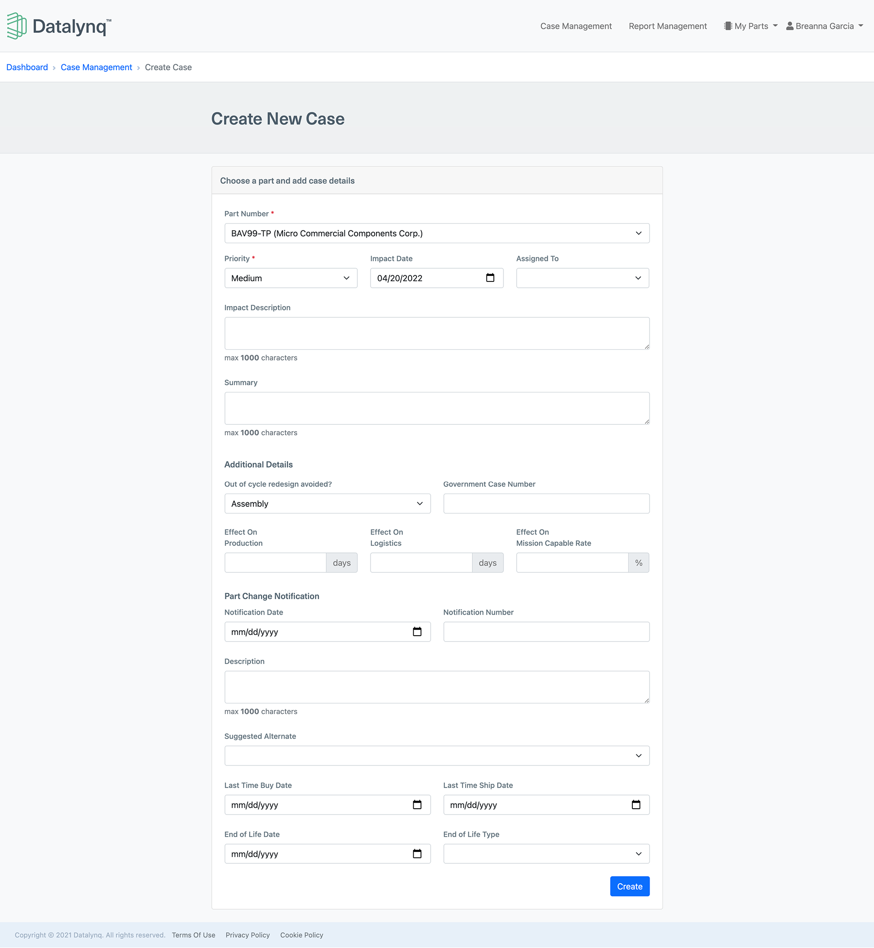Expand the My Parts menu

tap(751, 26)
